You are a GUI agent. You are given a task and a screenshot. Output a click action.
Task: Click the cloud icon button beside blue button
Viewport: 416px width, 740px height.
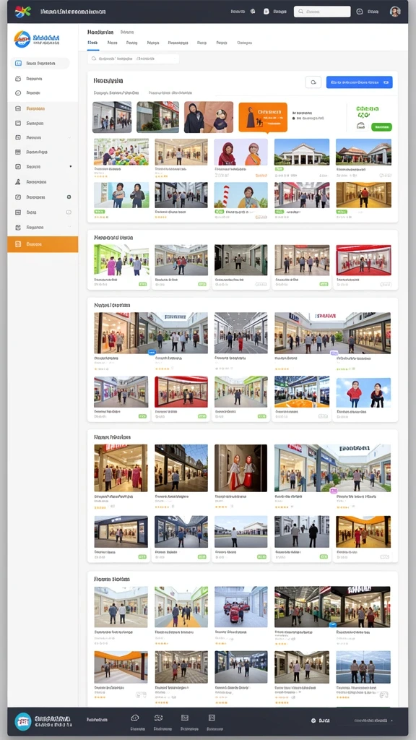[x=313, y=82]
